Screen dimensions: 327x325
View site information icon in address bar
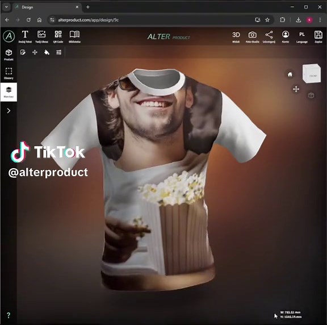click(52, 20)
